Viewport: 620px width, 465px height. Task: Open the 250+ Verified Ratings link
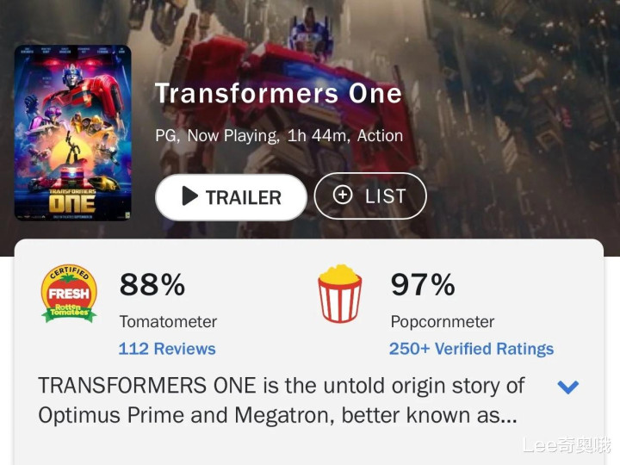pos(471,349)
